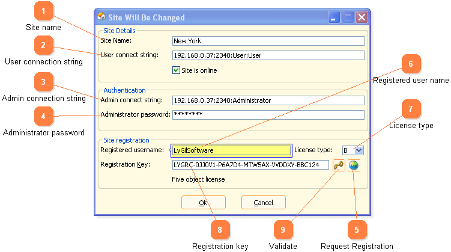Click the Five object license text
Viewport: 451px width, 252px height.
(198, 179)
